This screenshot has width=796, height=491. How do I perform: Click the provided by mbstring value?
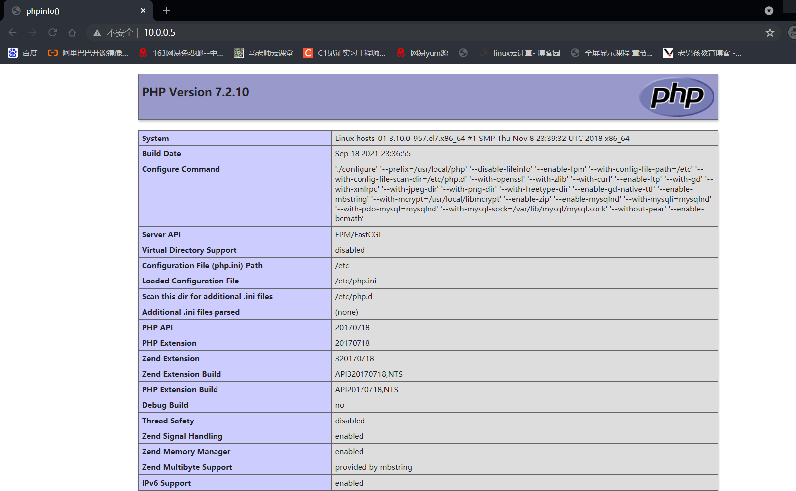pyautogui.click(x=373, y=467)
